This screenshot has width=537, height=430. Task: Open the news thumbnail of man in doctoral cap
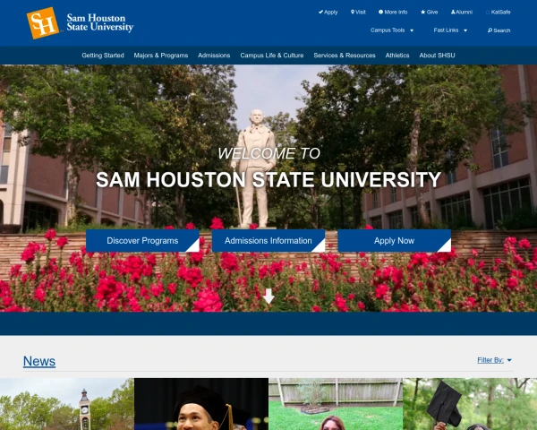[201, 404]
